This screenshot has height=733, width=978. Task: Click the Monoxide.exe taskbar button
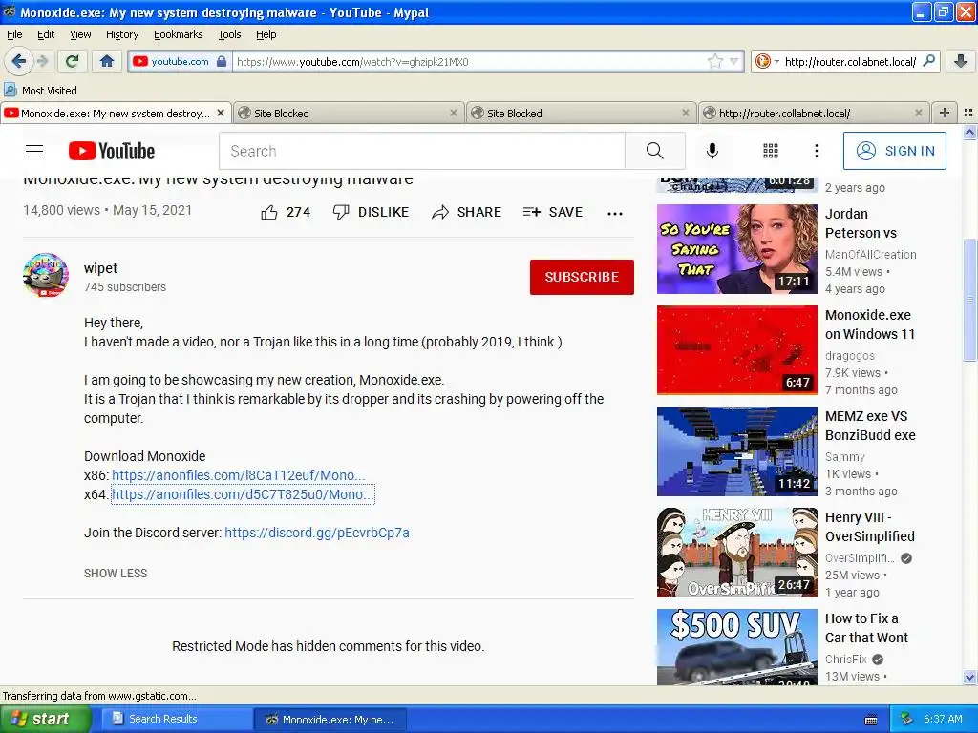330,720
